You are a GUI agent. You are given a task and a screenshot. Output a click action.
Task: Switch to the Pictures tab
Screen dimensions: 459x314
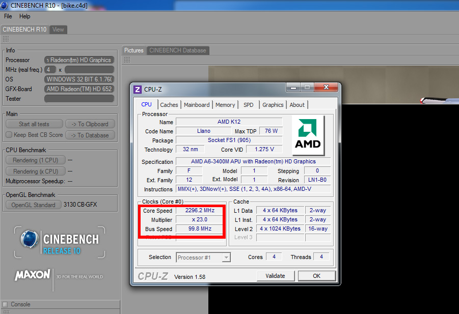[134, 50]
